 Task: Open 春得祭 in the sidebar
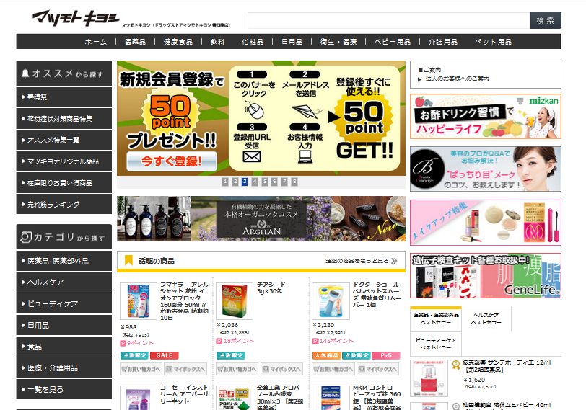(x=64, y=97)
